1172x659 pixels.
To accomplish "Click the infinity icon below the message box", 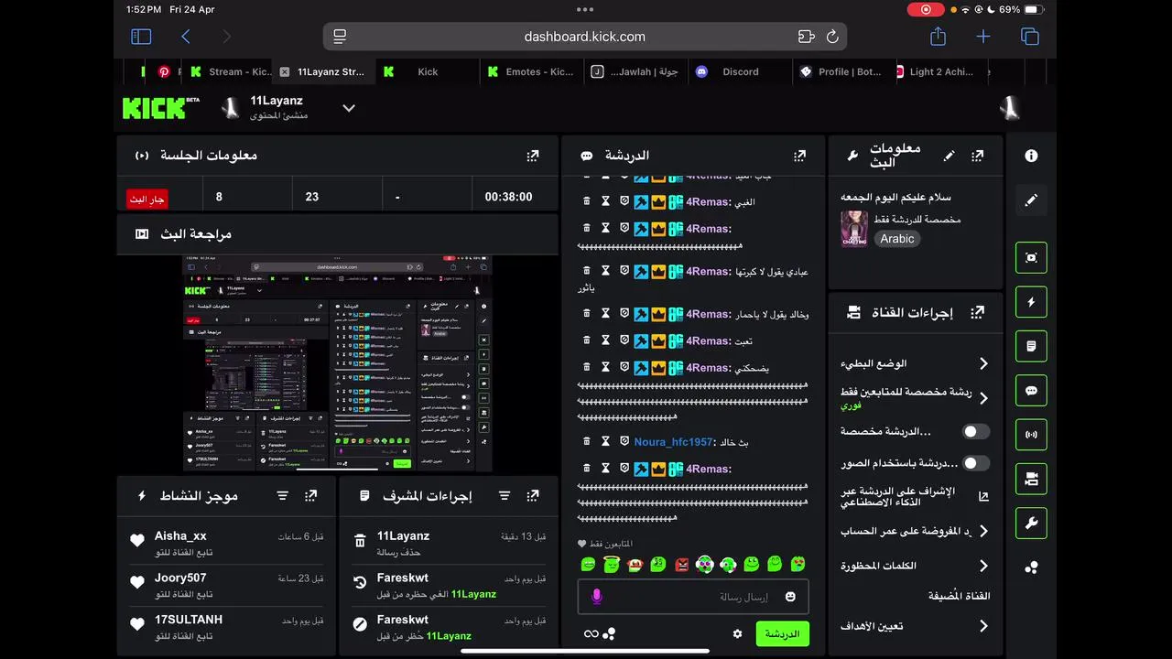I will (591, 633).
